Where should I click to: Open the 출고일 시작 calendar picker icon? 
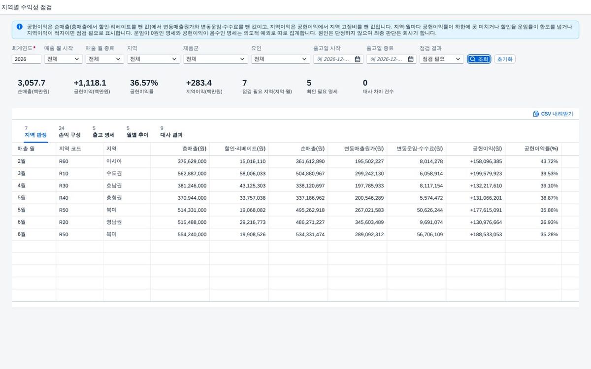[358, 59]
